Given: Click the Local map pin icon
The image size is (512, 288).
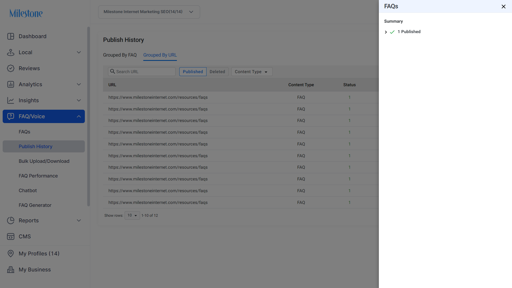Looking at the screenshot, I should pyautogui.click(x=11, y=52).
